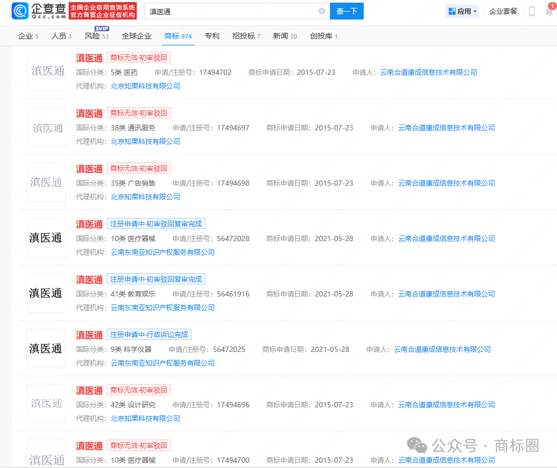The height and width of the screenshot is (468, 557).
Task: Clear the search box text
Action: [x=322, y=11]
